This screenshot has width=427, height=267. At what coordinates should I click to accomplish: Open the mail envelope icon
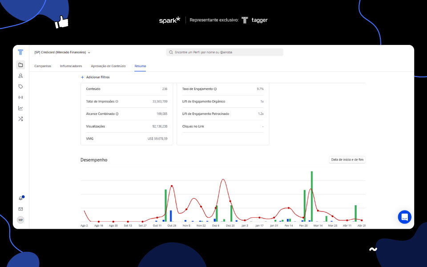pyautogui.click(x=20, y=209)
